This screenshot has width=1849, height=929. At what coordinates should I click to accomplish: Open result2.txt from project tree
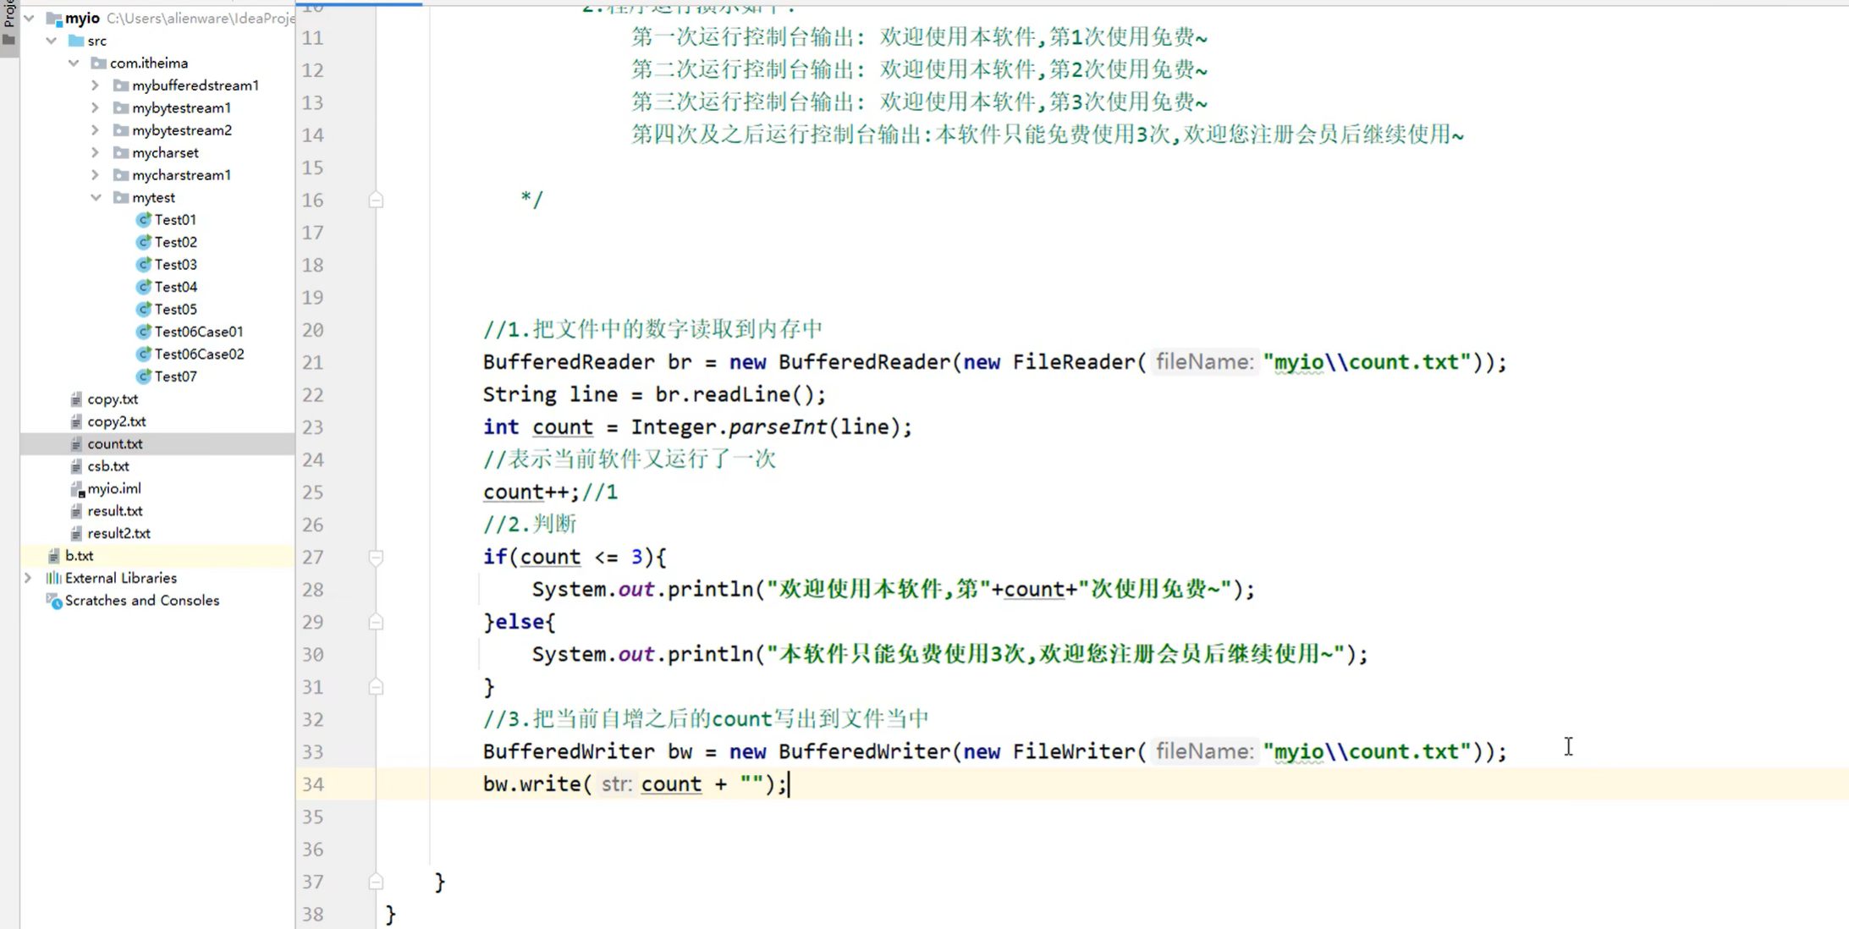[x=118, y=533]
